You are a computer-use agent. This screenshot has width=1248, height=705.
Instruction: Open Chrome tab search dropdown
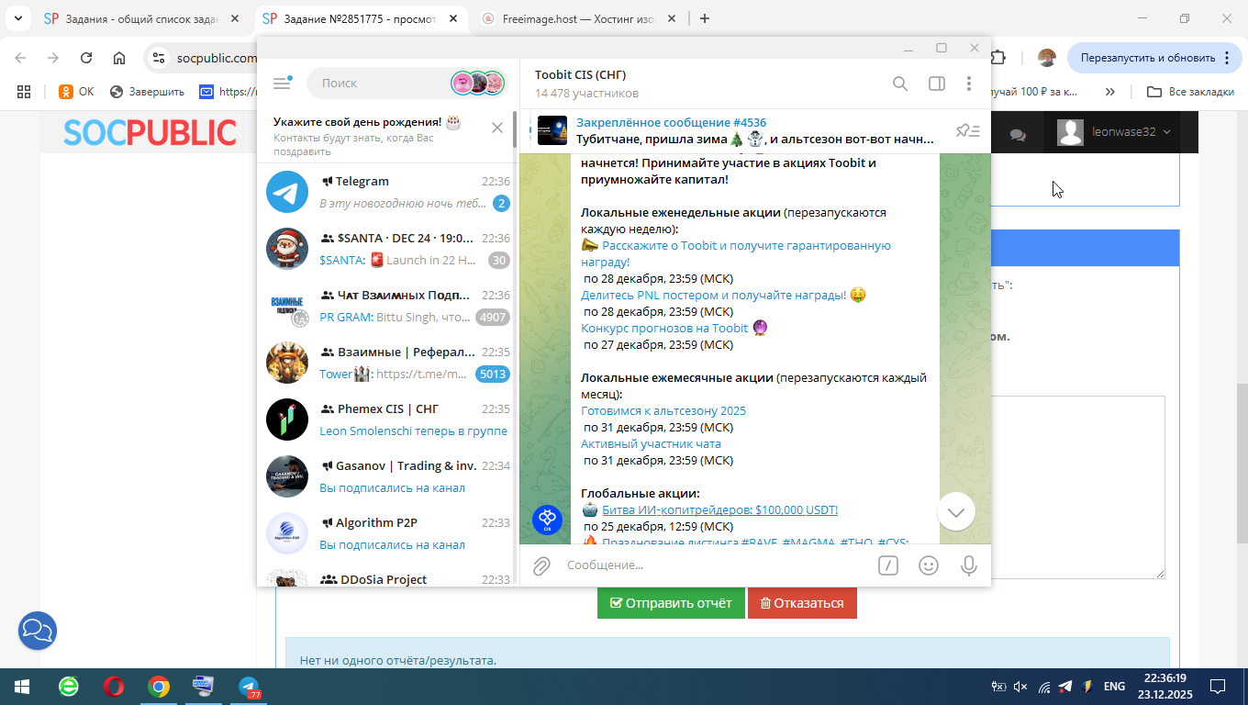pos(17,18)
